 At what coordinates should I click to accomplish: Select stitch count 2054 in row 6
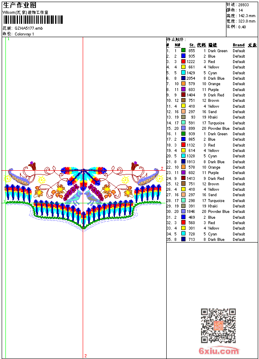coord(190,78)
